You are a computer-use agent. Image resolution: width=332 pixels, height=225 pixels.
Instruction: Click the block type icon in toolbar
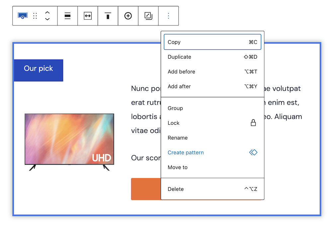click(23, 16)
